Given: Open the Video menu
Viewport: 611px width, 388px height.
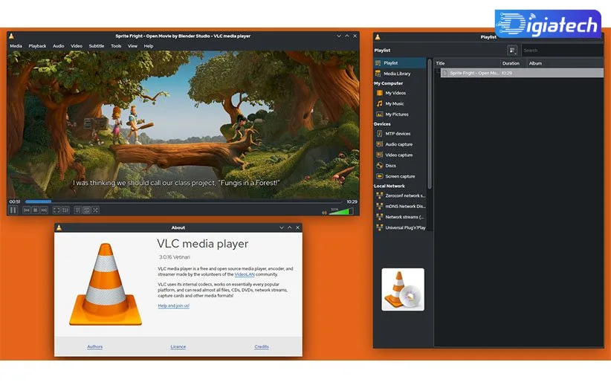Looking at the screenshot, I should coord(77,46).
